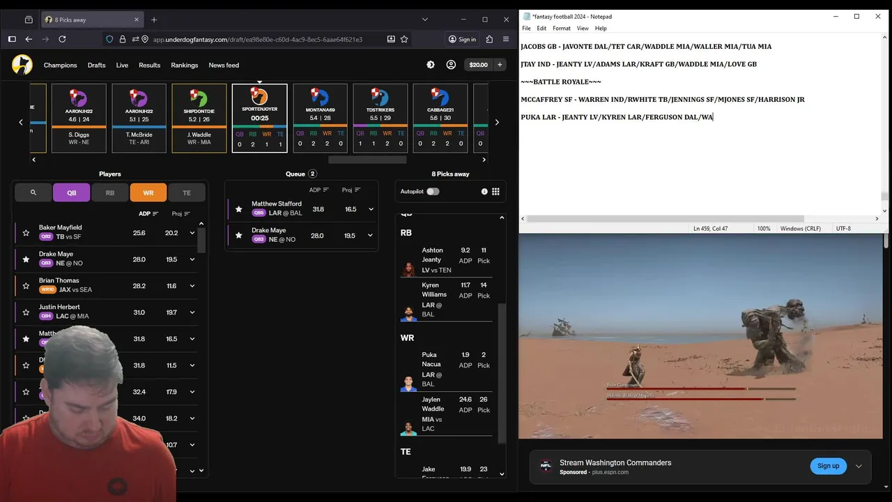Open the account profile icon

451,65
